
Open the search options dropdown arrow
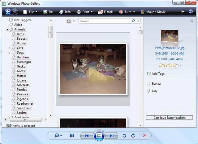coord(138,21)
